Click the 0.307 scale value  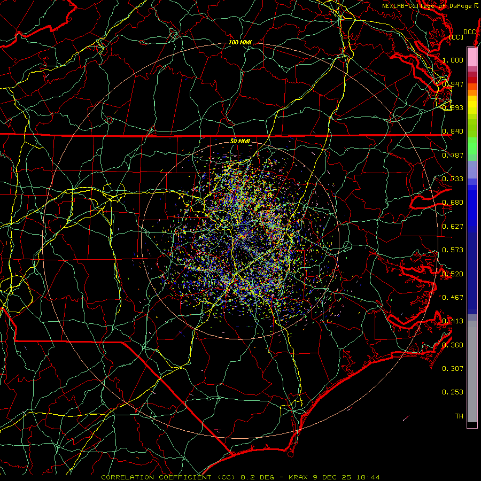pyautogui.click(x=453, y=369)
